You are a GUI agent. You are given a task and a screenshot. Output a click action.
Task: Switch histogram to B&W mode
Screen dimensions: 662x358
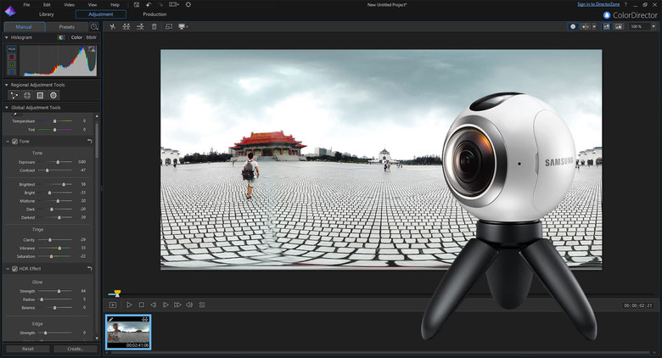(91, 37)
